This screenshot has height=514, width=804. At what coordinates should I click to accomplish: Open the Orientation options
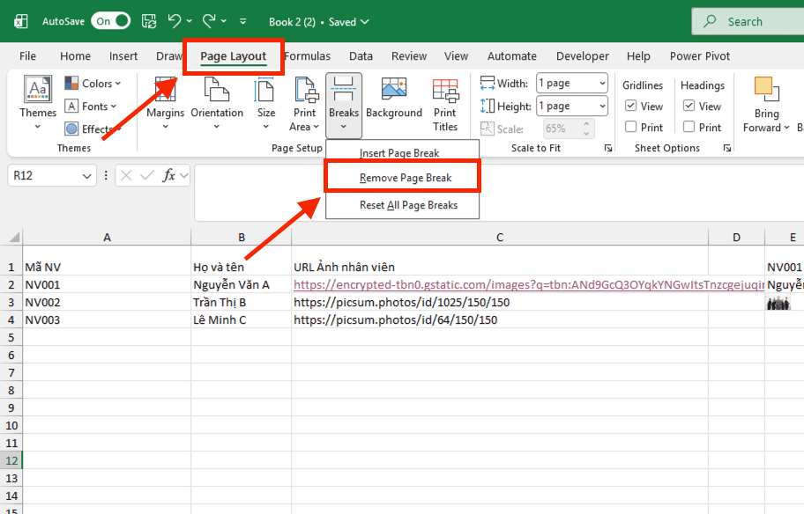point(217,103)
